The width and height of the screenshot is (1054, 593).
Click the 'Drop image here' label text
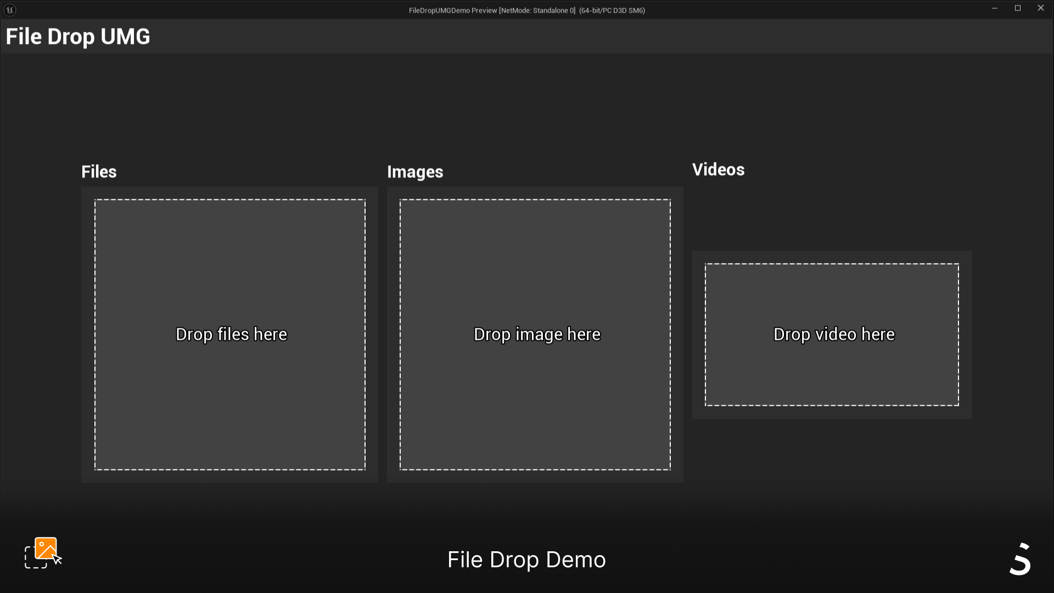pos(537,334)
